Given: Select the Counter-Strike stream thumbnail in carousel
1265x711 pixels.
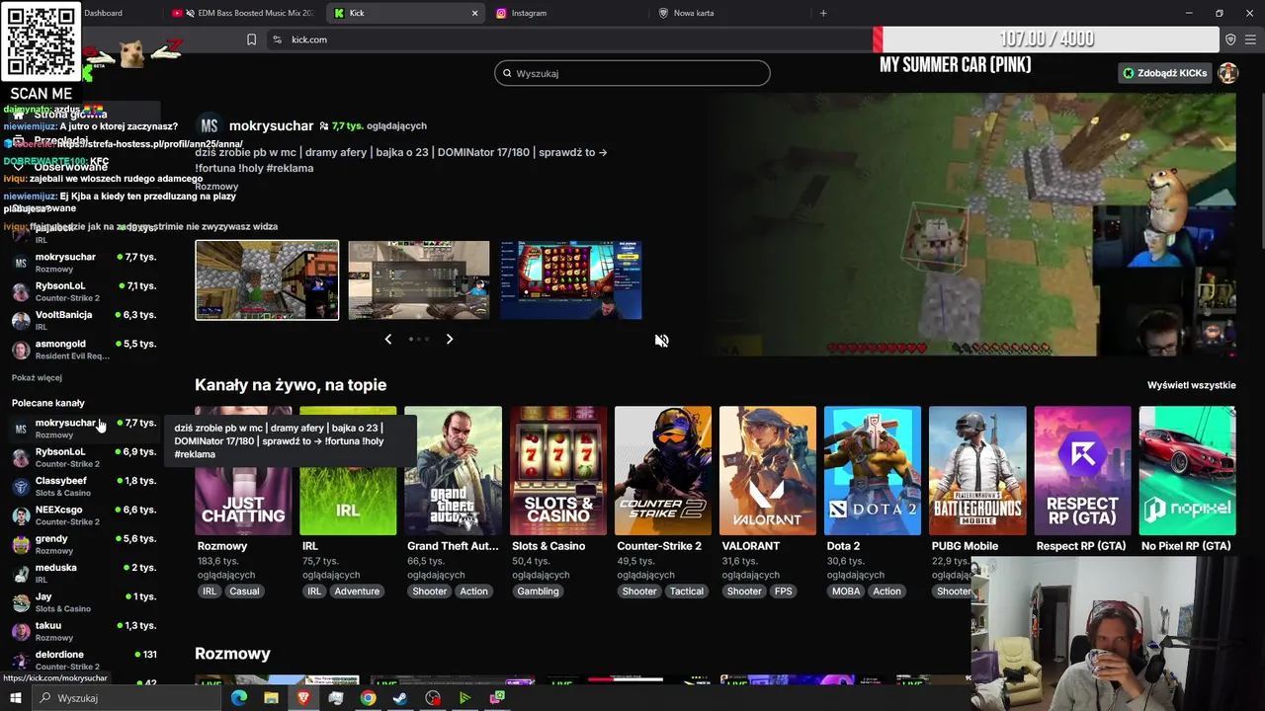Looking at the screenshot, I should click(419, 280).
